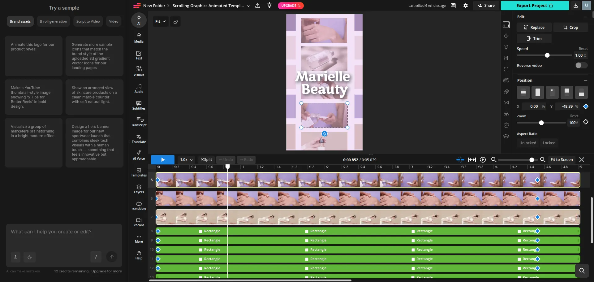
Task: Follow the Upgrade for more link
Action: click(x=106, y=271)
